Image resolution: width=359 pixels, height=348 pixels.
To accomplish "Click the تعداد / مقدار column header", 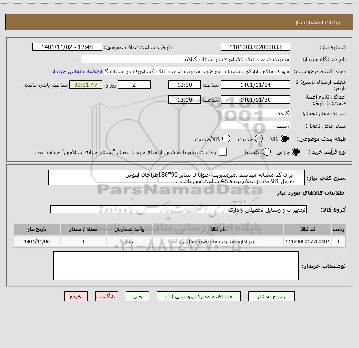I will [83, 229].
